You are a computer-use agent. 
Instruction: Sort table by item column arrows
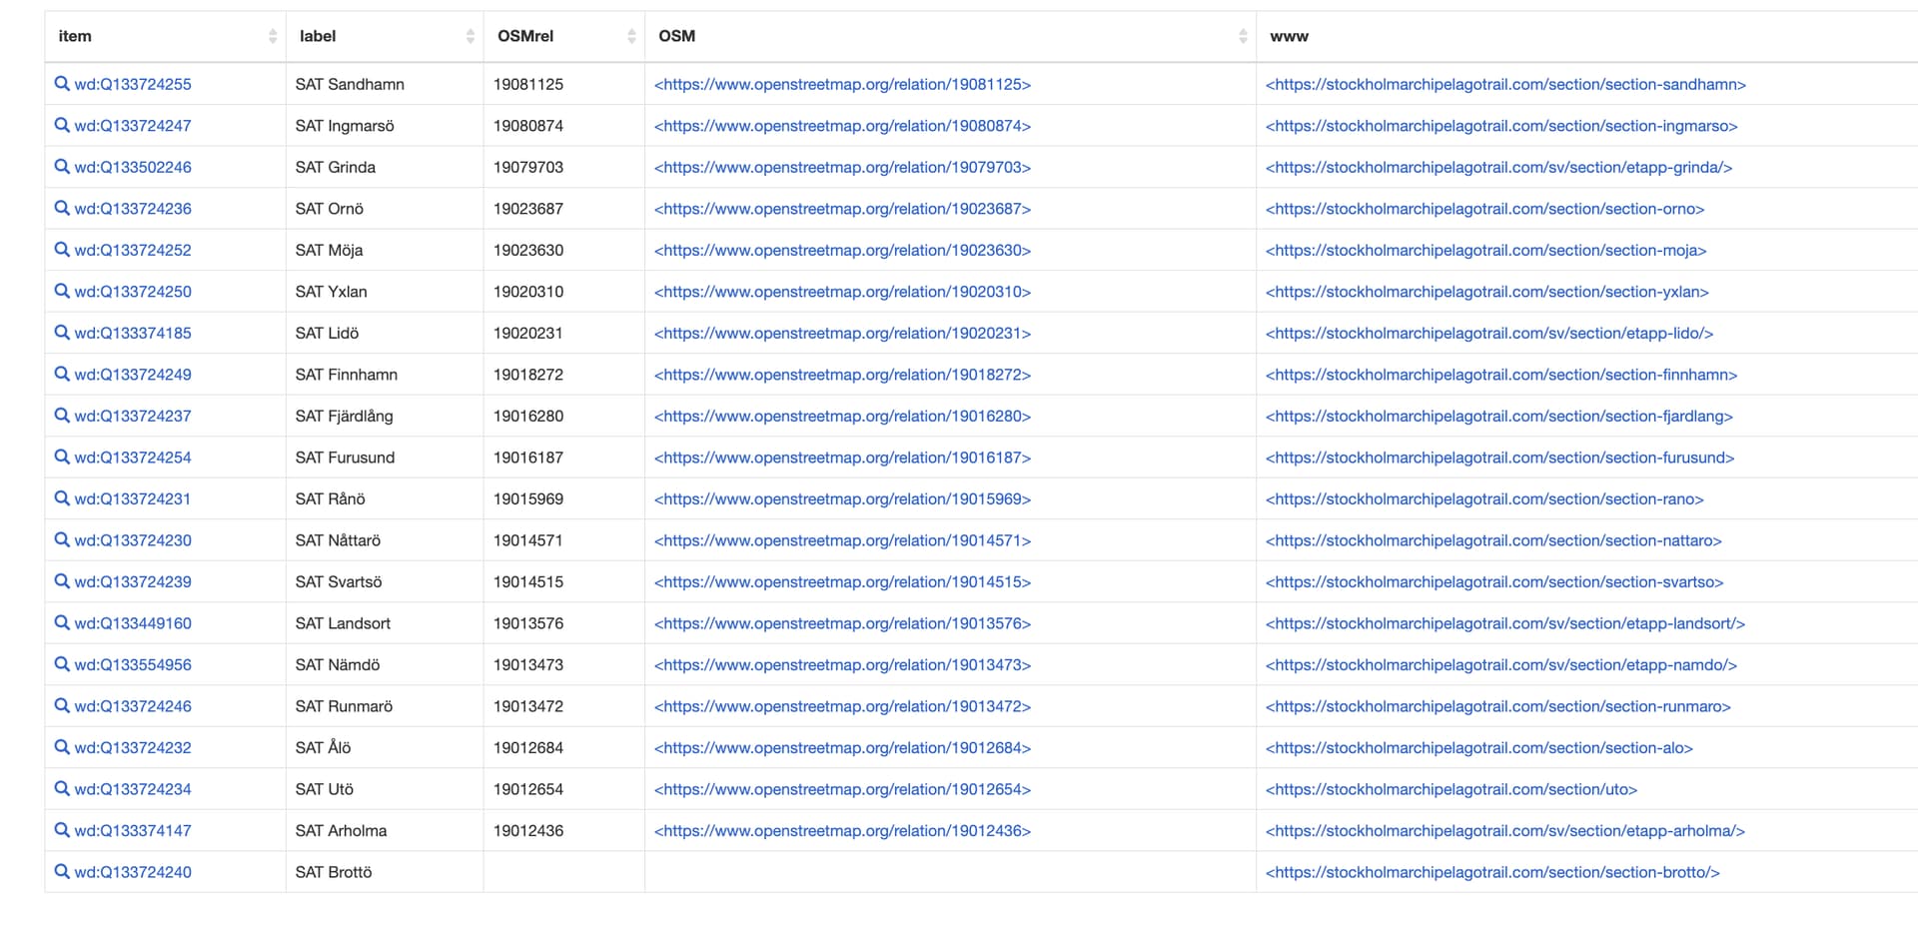pos(273,36)
